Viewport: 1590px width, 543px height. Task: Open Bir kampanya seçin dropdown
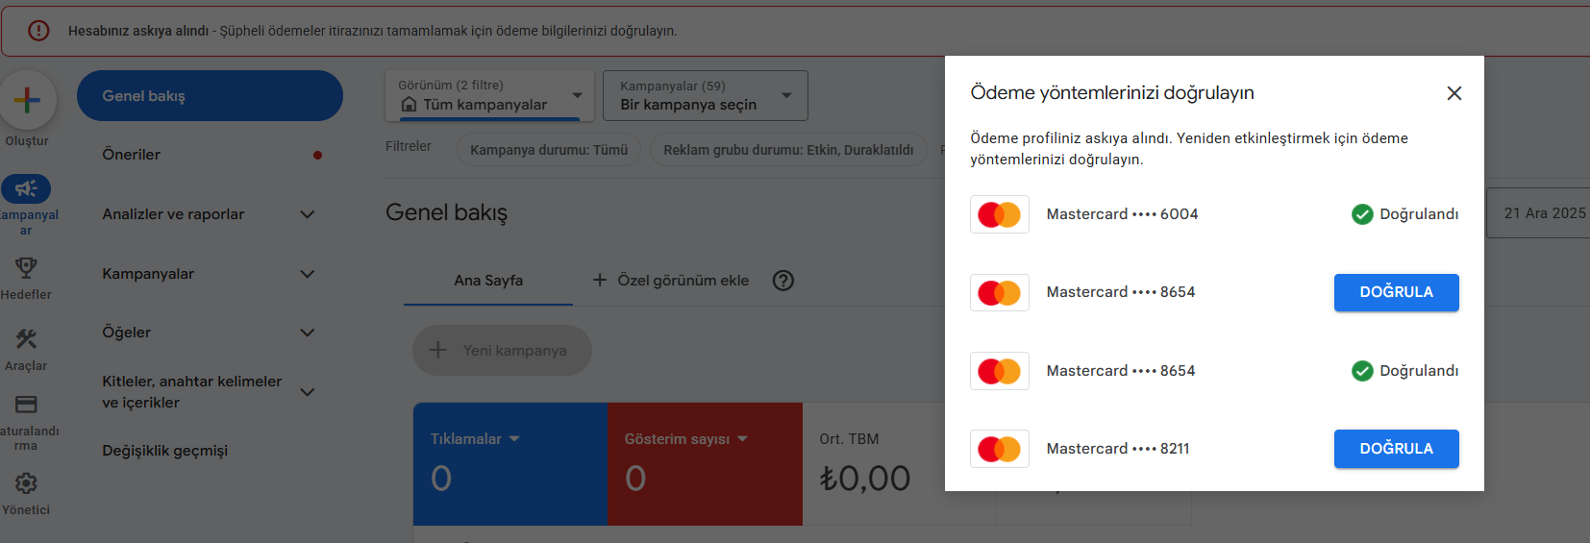706,95
